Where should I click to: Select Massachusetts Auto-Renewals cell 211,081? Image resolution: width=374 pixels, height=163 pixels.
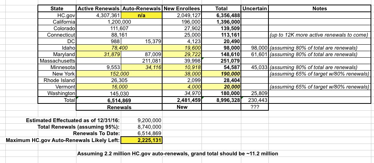142,61
